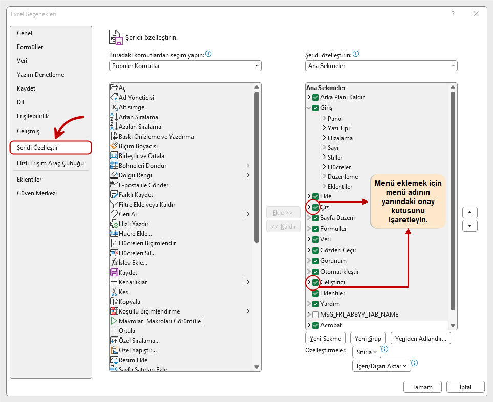Click info icon beside Buradaki komutlardan seçim yapın
Viewport: 493px width, 402px height.
pos(208,54)
